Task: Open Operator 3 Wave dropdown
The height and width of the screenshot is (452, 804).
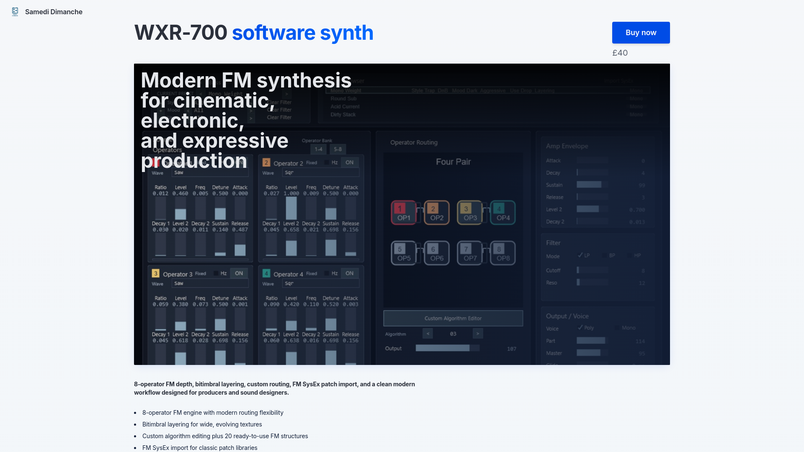Action: point(210,283)
